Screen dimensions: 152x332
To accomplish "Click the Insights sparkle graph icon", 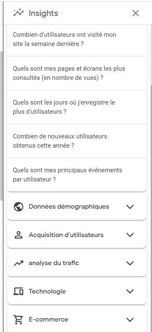I will coord(19,13).
